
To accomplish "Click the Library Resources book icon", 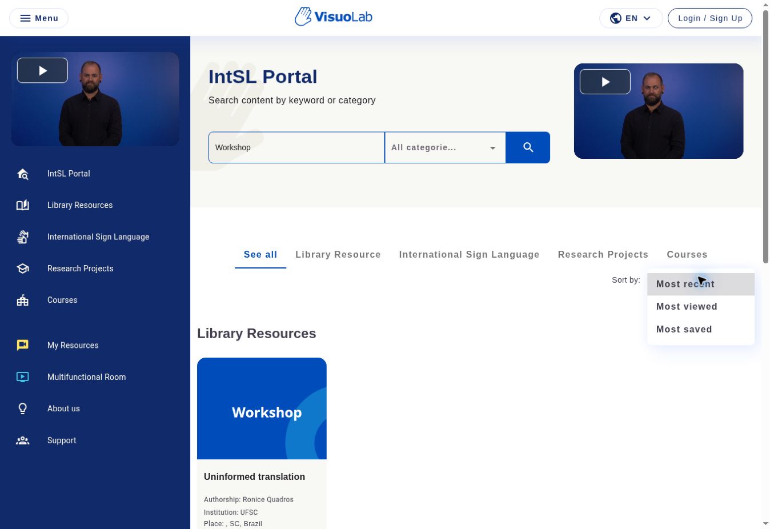I will coord(23,205).
